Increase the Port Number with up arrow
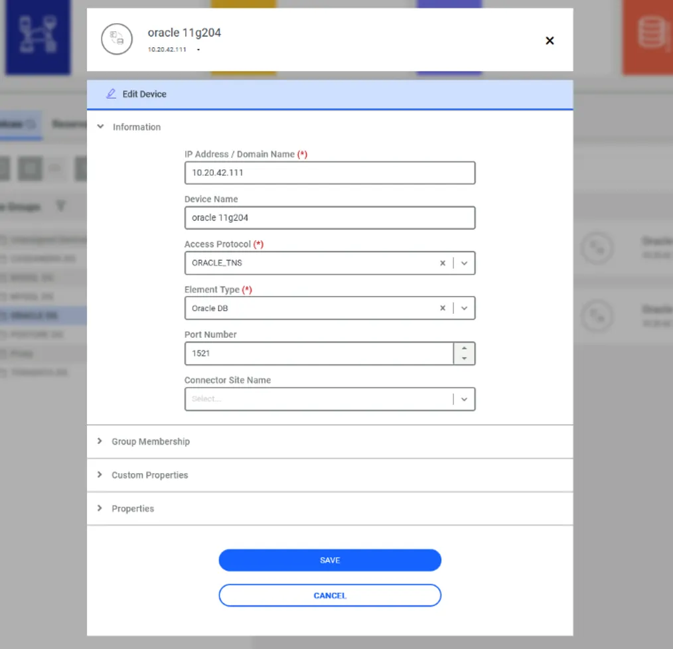 click(x=464, y=348)
